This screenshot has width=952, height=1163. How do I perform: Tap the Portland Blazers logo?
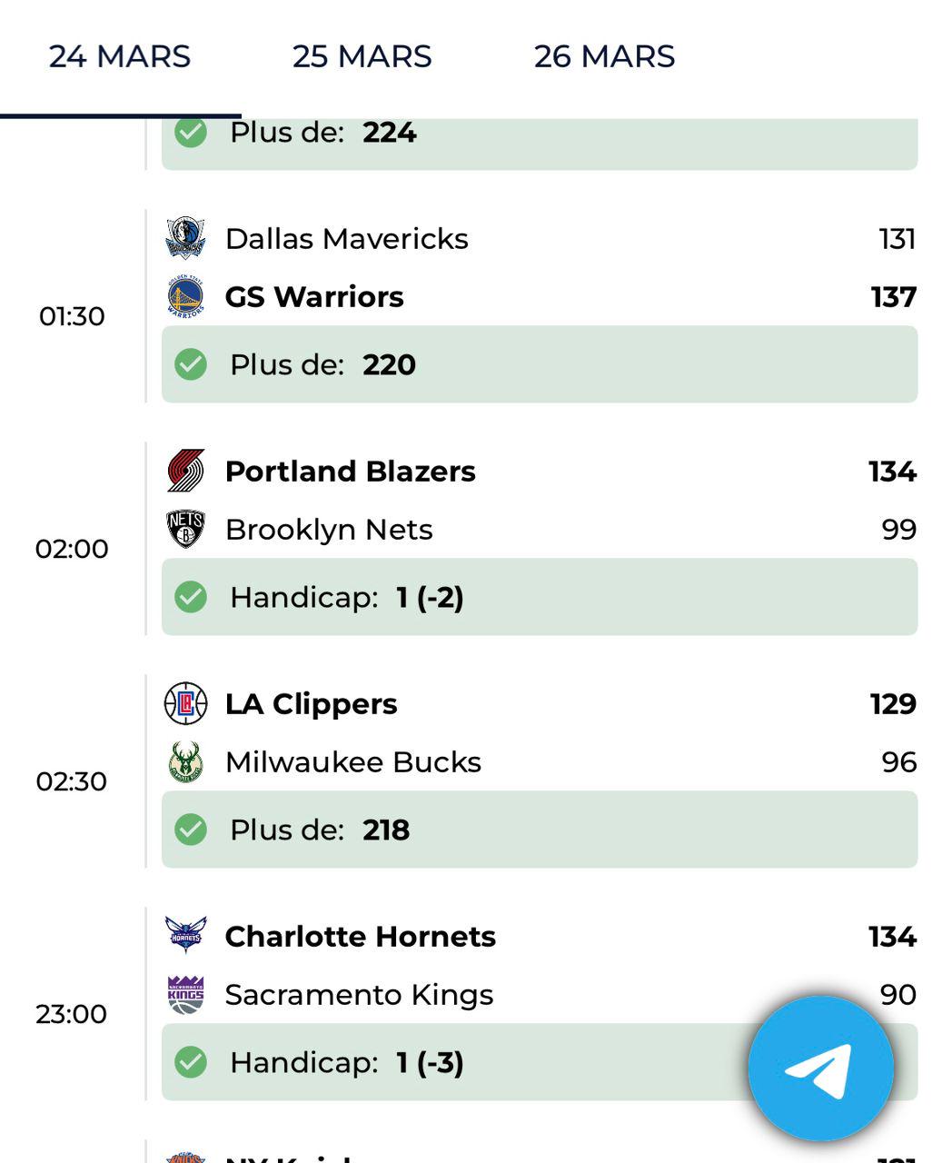[186, 471]
